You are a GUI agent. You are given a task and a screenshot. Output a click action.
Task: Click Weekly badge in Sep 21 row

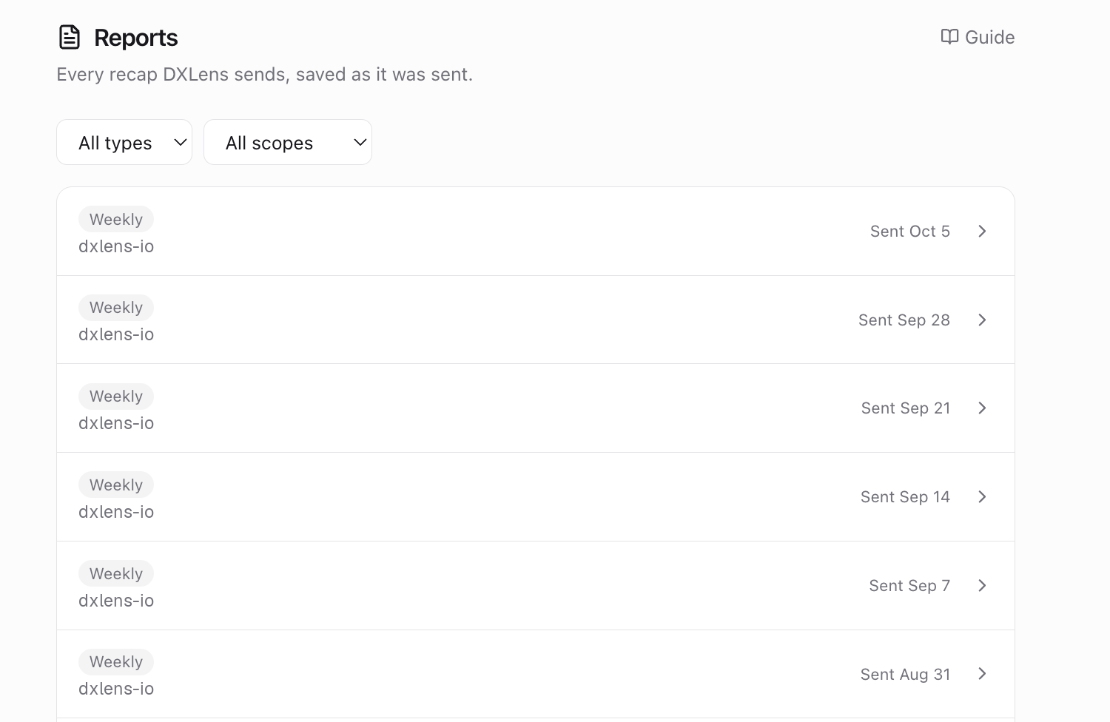116,397
